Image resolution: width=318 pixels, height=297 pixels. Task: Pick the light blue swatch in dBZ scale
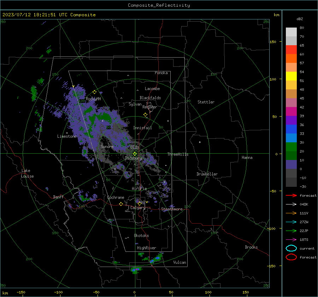click(x=291, y=138)
